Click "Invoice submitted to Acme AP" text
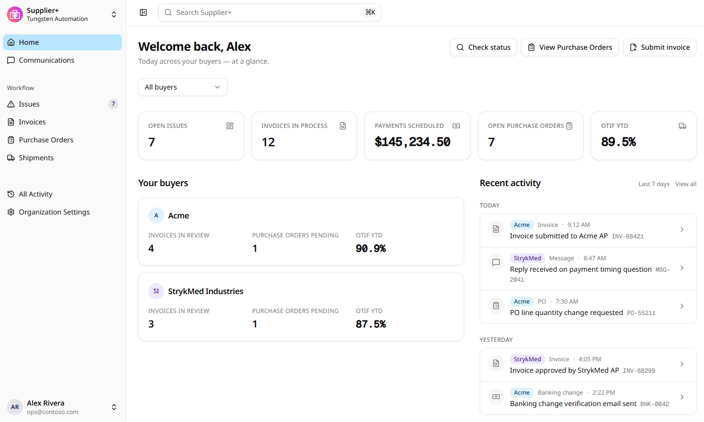 559,236
